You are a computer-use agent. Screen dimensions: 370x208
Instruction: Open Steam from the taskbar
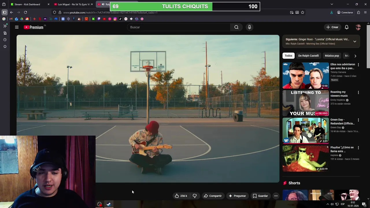pyautogui.click(x=109, y=204)
